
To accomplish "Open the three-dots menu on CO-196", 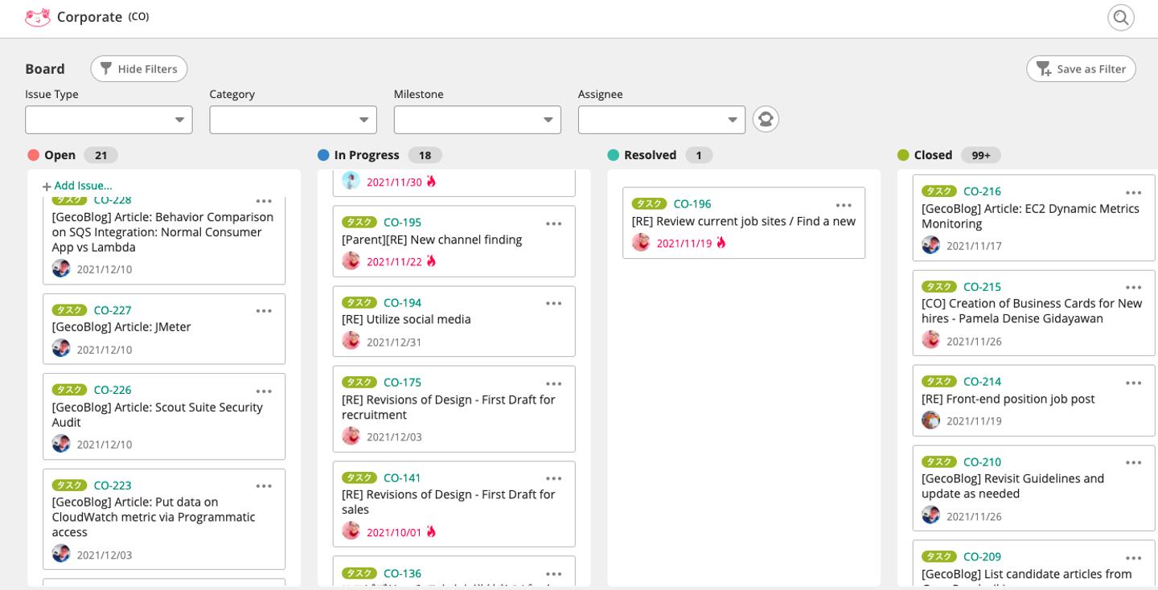I will tap(844, 205).
